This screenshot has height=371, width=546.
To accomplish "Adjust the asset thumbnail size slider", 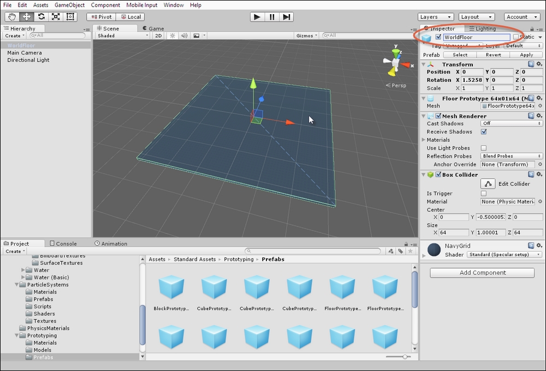I will [x=405, y=357].
